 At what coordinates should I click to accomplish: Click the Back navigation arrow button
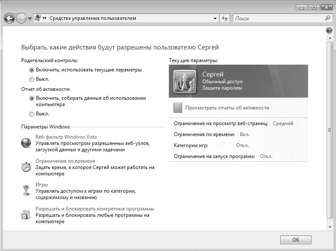[9, 19]
